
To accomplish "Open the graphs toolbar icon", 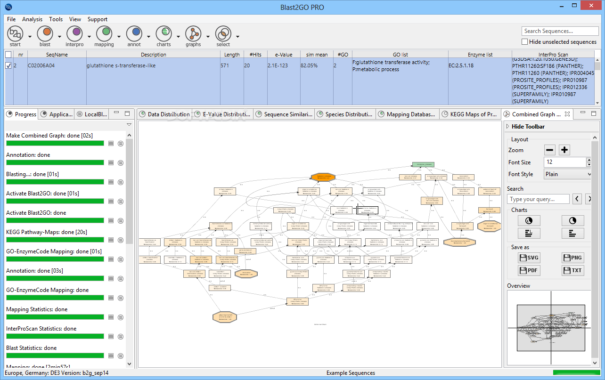I will pyautogui.click(x=193, y=33).
